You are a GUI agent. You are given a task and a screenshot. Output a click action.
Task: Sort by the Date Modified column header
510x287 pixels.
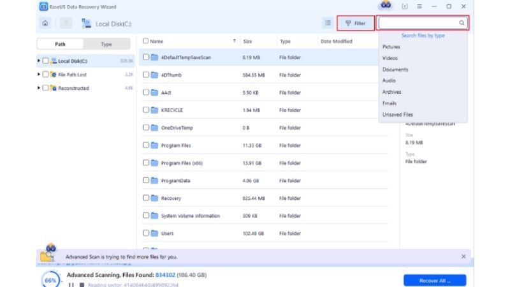click(x=337, y=41)
